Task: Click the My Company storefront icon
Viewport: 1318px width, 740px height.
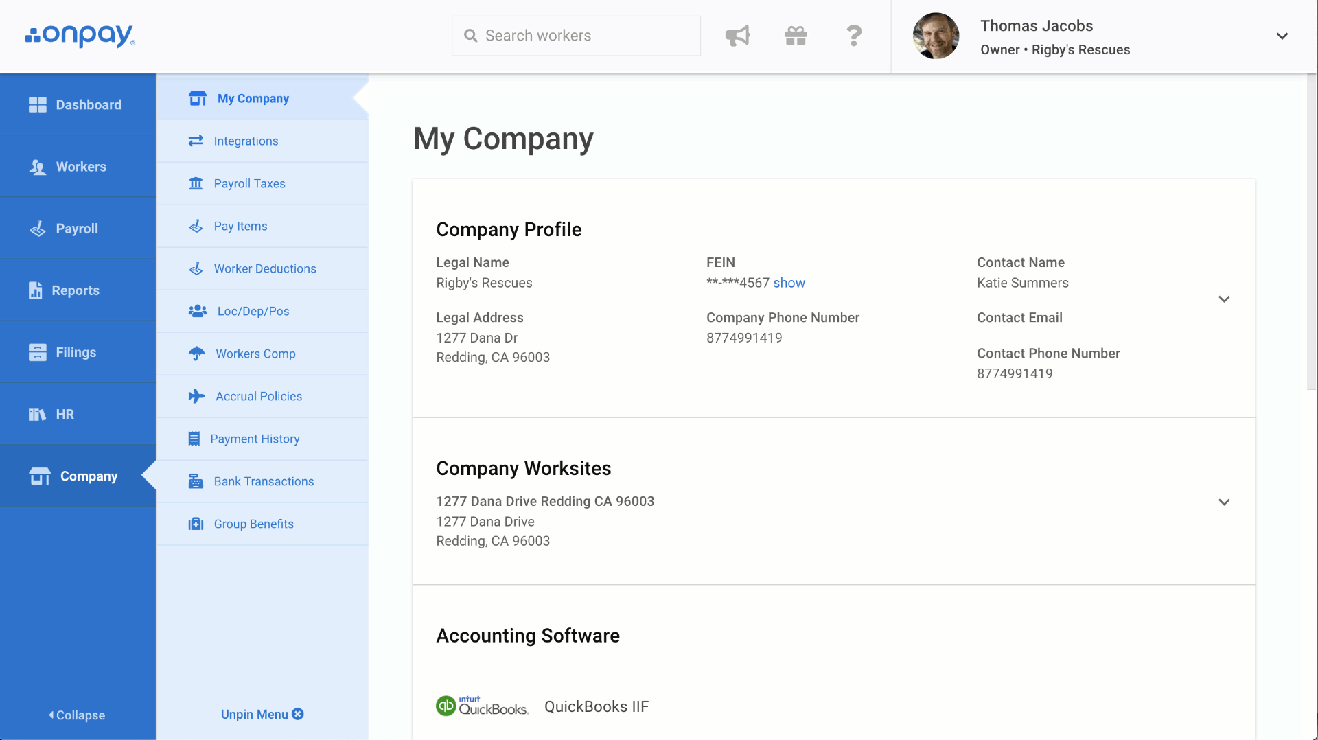Action: pyautogui.click(x=198, y=98)
